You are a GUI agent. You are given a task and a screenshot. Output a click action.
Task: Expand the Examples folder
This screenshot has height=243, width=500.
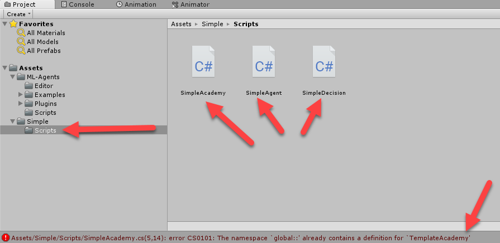[x=21, y=94]
